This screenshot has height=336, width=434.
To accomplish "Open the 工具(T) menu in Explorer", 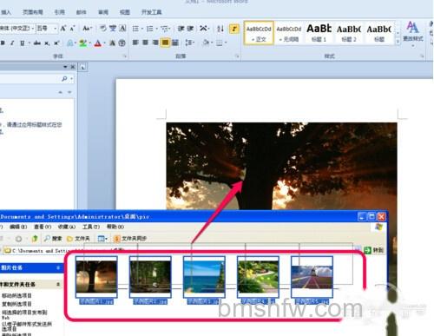I will [91, 227].
